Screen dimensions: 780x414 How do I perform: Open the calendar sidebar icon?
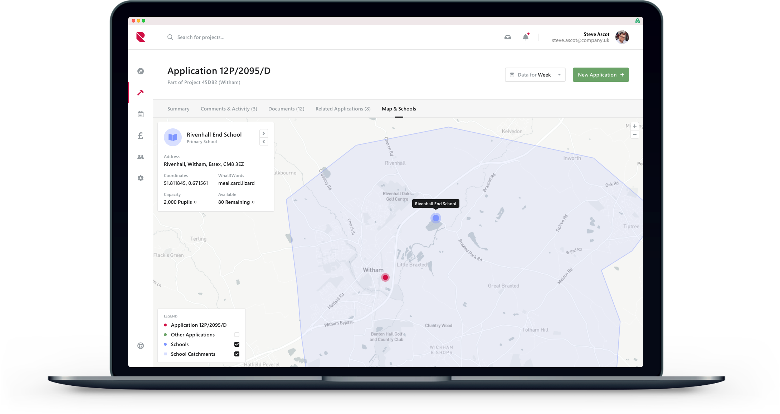141,114
